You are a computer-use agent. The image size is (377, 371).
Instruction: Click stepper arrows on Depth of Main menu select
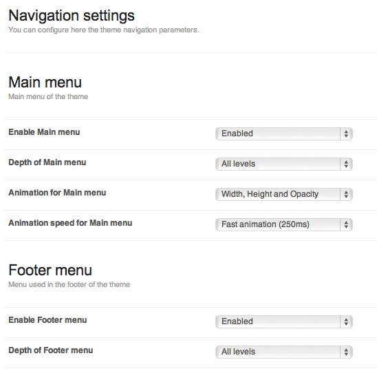click(346, 164)
